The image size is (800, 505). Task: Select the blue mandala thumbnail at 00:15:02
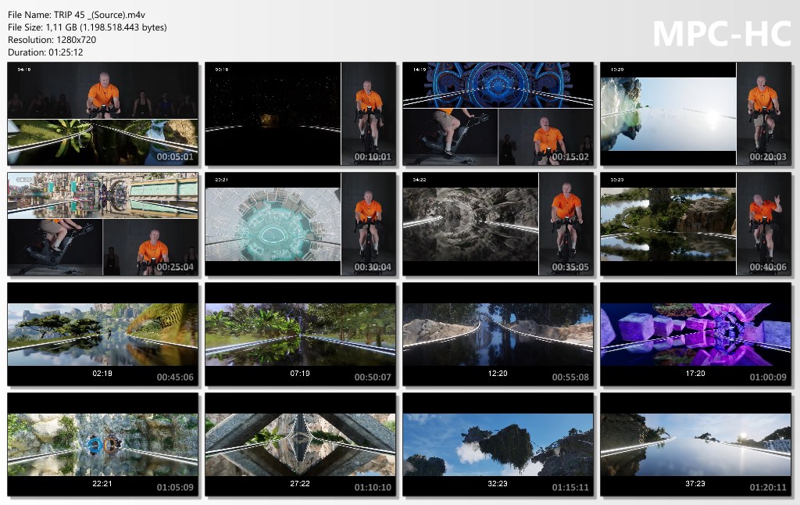point(498,114)
